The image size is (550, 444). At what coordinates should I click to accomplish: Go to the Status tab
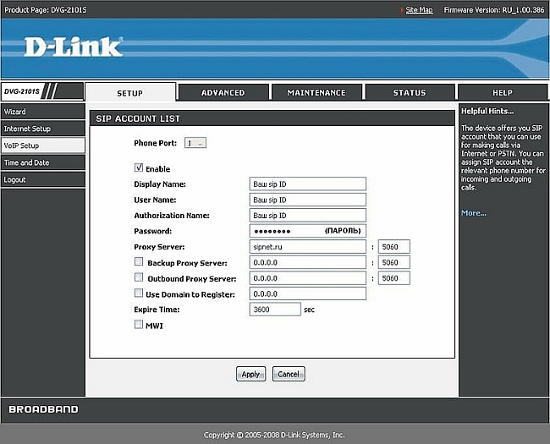point(410,92)
